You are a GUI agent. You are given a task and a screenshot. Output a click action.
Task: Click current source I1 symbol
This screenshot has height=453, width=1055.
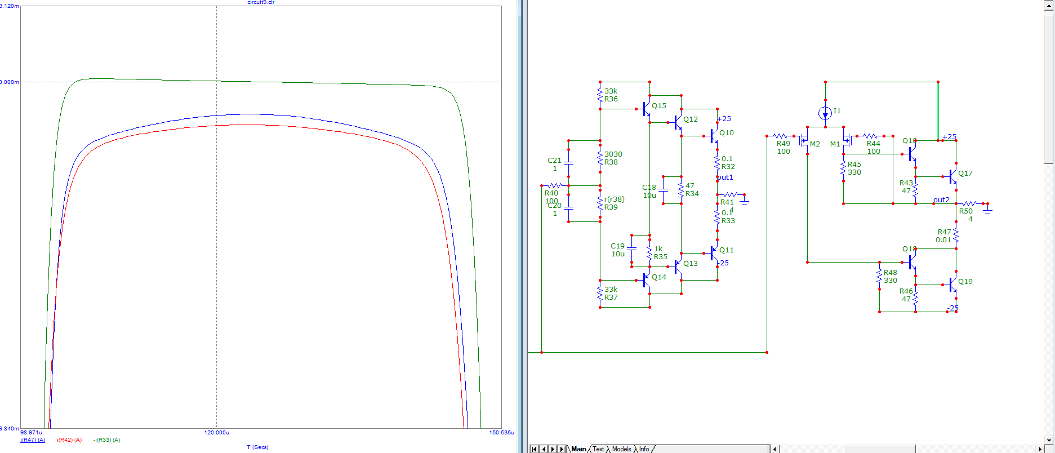(x=825, y=113)
